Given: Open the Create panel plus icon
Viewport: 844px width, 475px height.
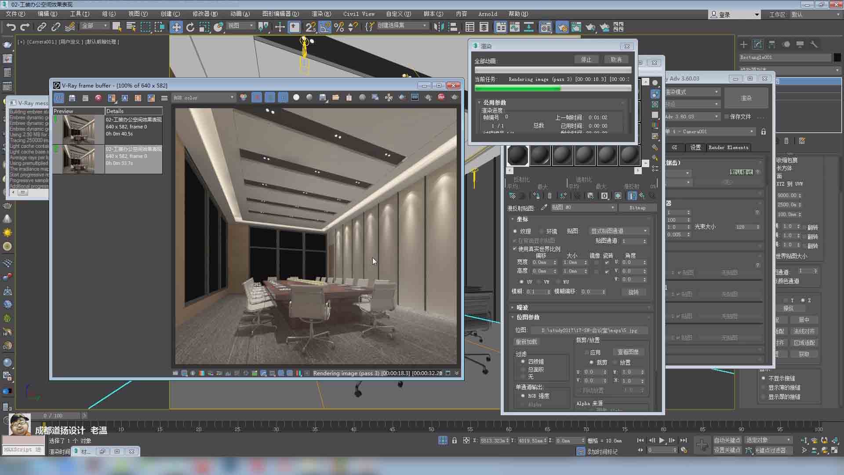Looking at the screenshot, I should tap(744, 44).
